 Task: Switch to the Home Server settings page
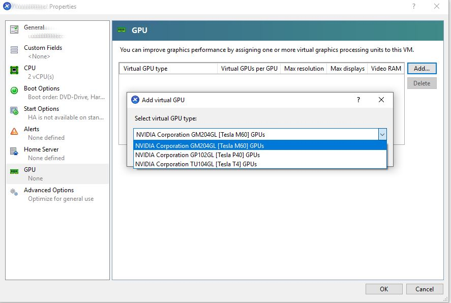42,149
